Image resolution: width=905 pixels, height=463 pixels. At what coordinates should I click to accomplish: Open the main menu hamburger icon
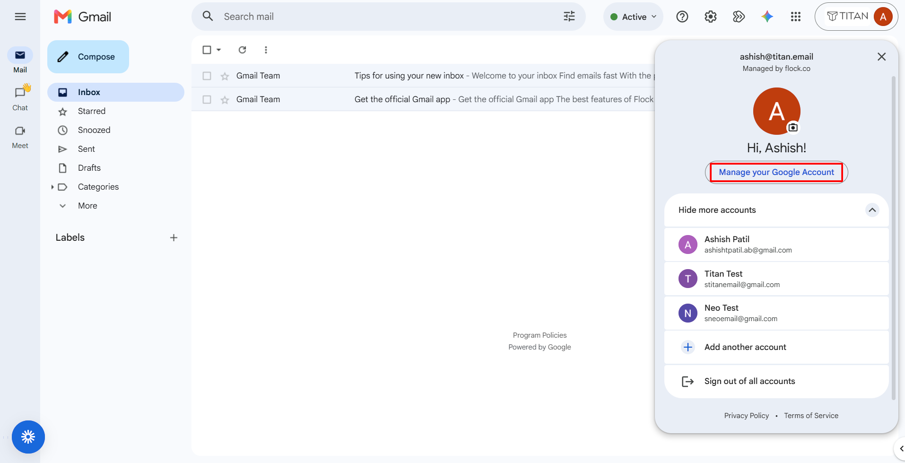pyautogui.click(x=20, y=17)
